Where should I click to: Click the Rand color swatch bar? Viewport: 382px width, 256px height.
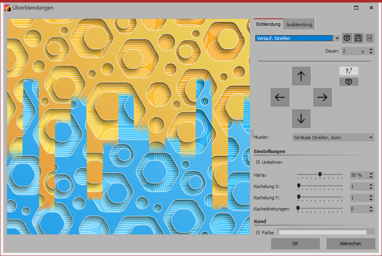tap(322, 232)
